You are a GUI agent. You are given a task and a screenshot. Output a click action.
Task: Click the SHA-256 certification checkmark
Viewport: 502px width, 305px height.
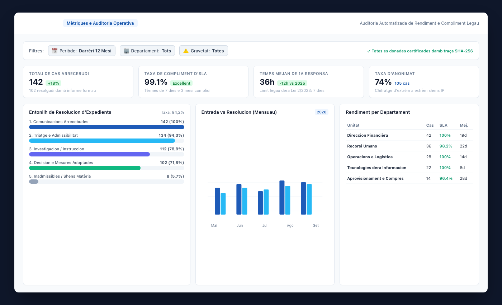click(x=369, y=51)
